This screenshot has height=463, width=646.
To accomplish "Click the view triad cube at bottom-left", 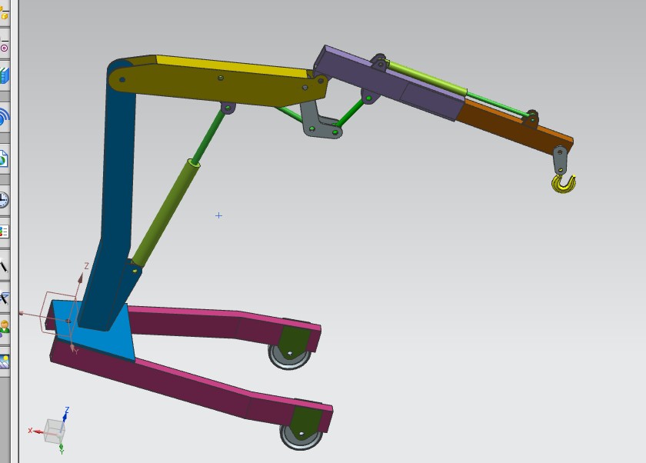I will point(54,431).
